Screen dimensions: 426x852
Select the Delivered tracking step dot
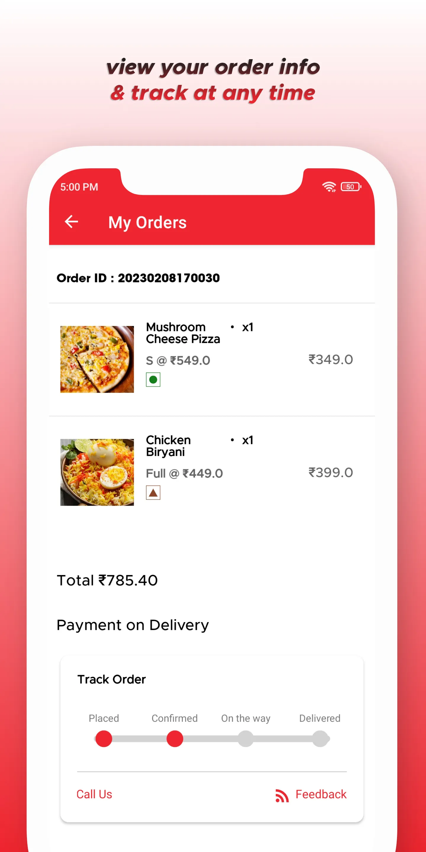tap(320, 739)
